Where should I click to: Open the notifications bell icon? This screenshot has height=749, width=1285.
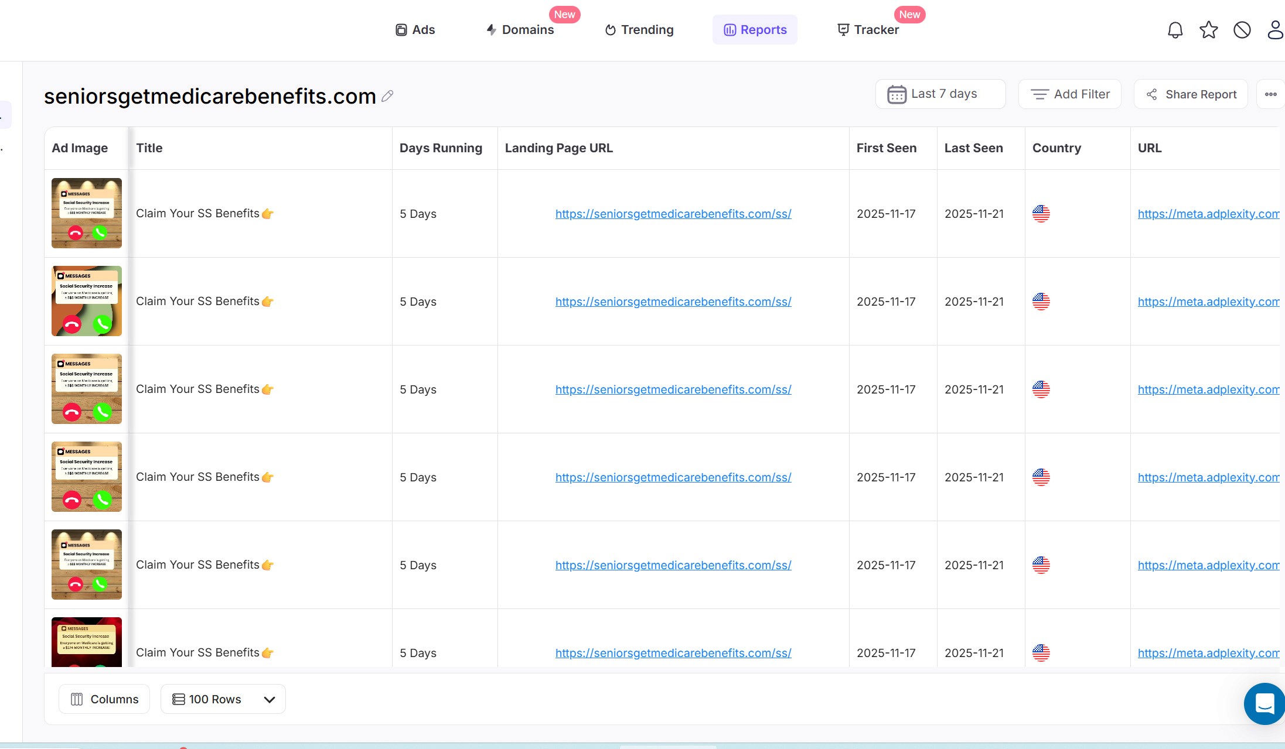1175,30
